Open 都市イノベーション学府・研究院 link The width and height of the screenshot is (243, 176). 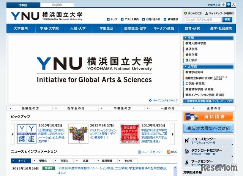[205, 95]
